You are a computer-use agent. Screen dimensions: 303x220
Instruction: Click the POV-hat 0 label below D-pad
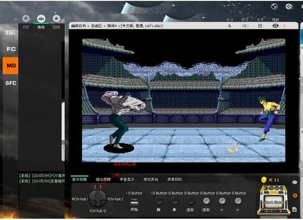click(x=98, y=211)
